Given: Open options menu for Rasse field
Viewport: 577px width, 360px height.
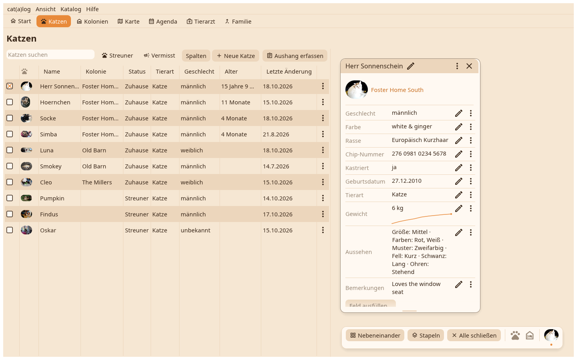Looking at the screenshot, I should [x=471, y=140].
